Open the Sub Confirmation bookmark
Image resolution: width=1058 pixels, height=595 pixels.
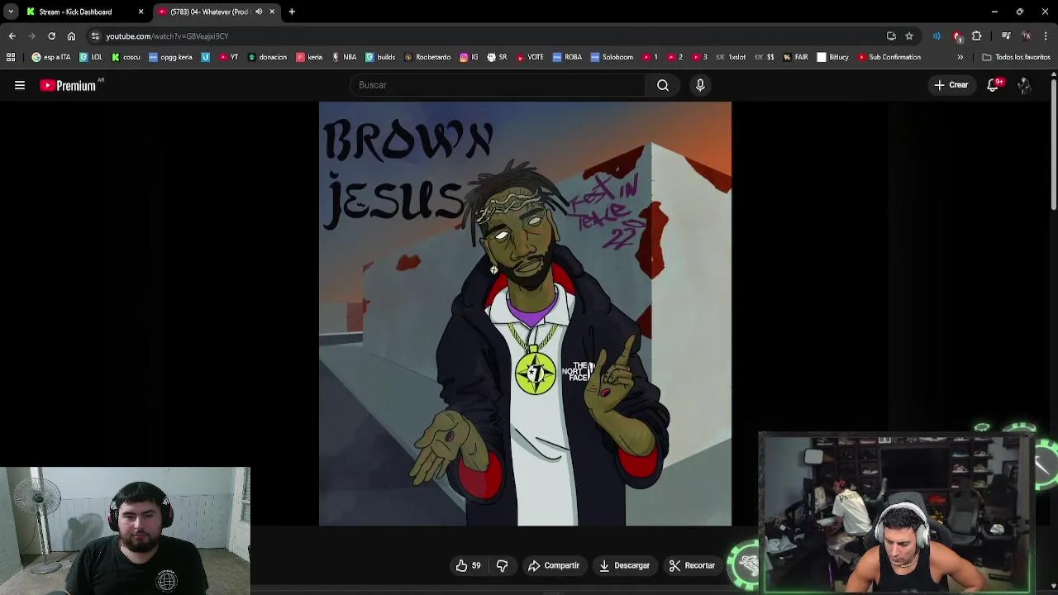pyautogui.click(x=889, y=57)
